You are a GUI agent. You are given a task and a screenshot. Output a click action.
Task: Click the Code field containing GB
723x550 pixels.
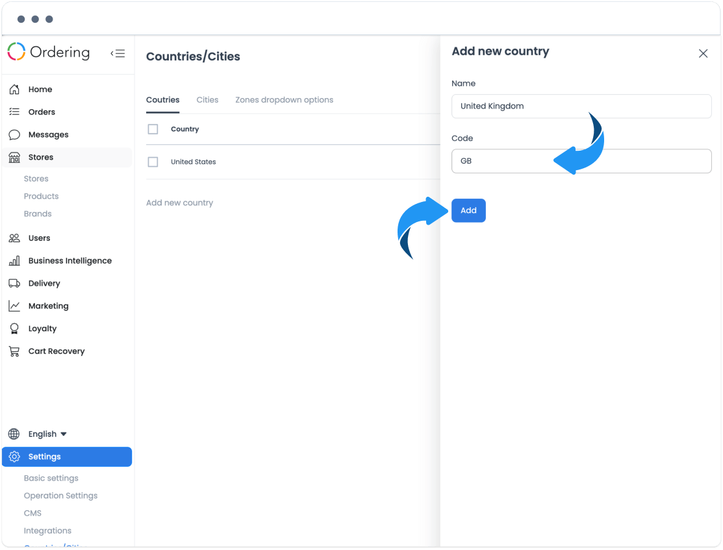pos(581,161)
